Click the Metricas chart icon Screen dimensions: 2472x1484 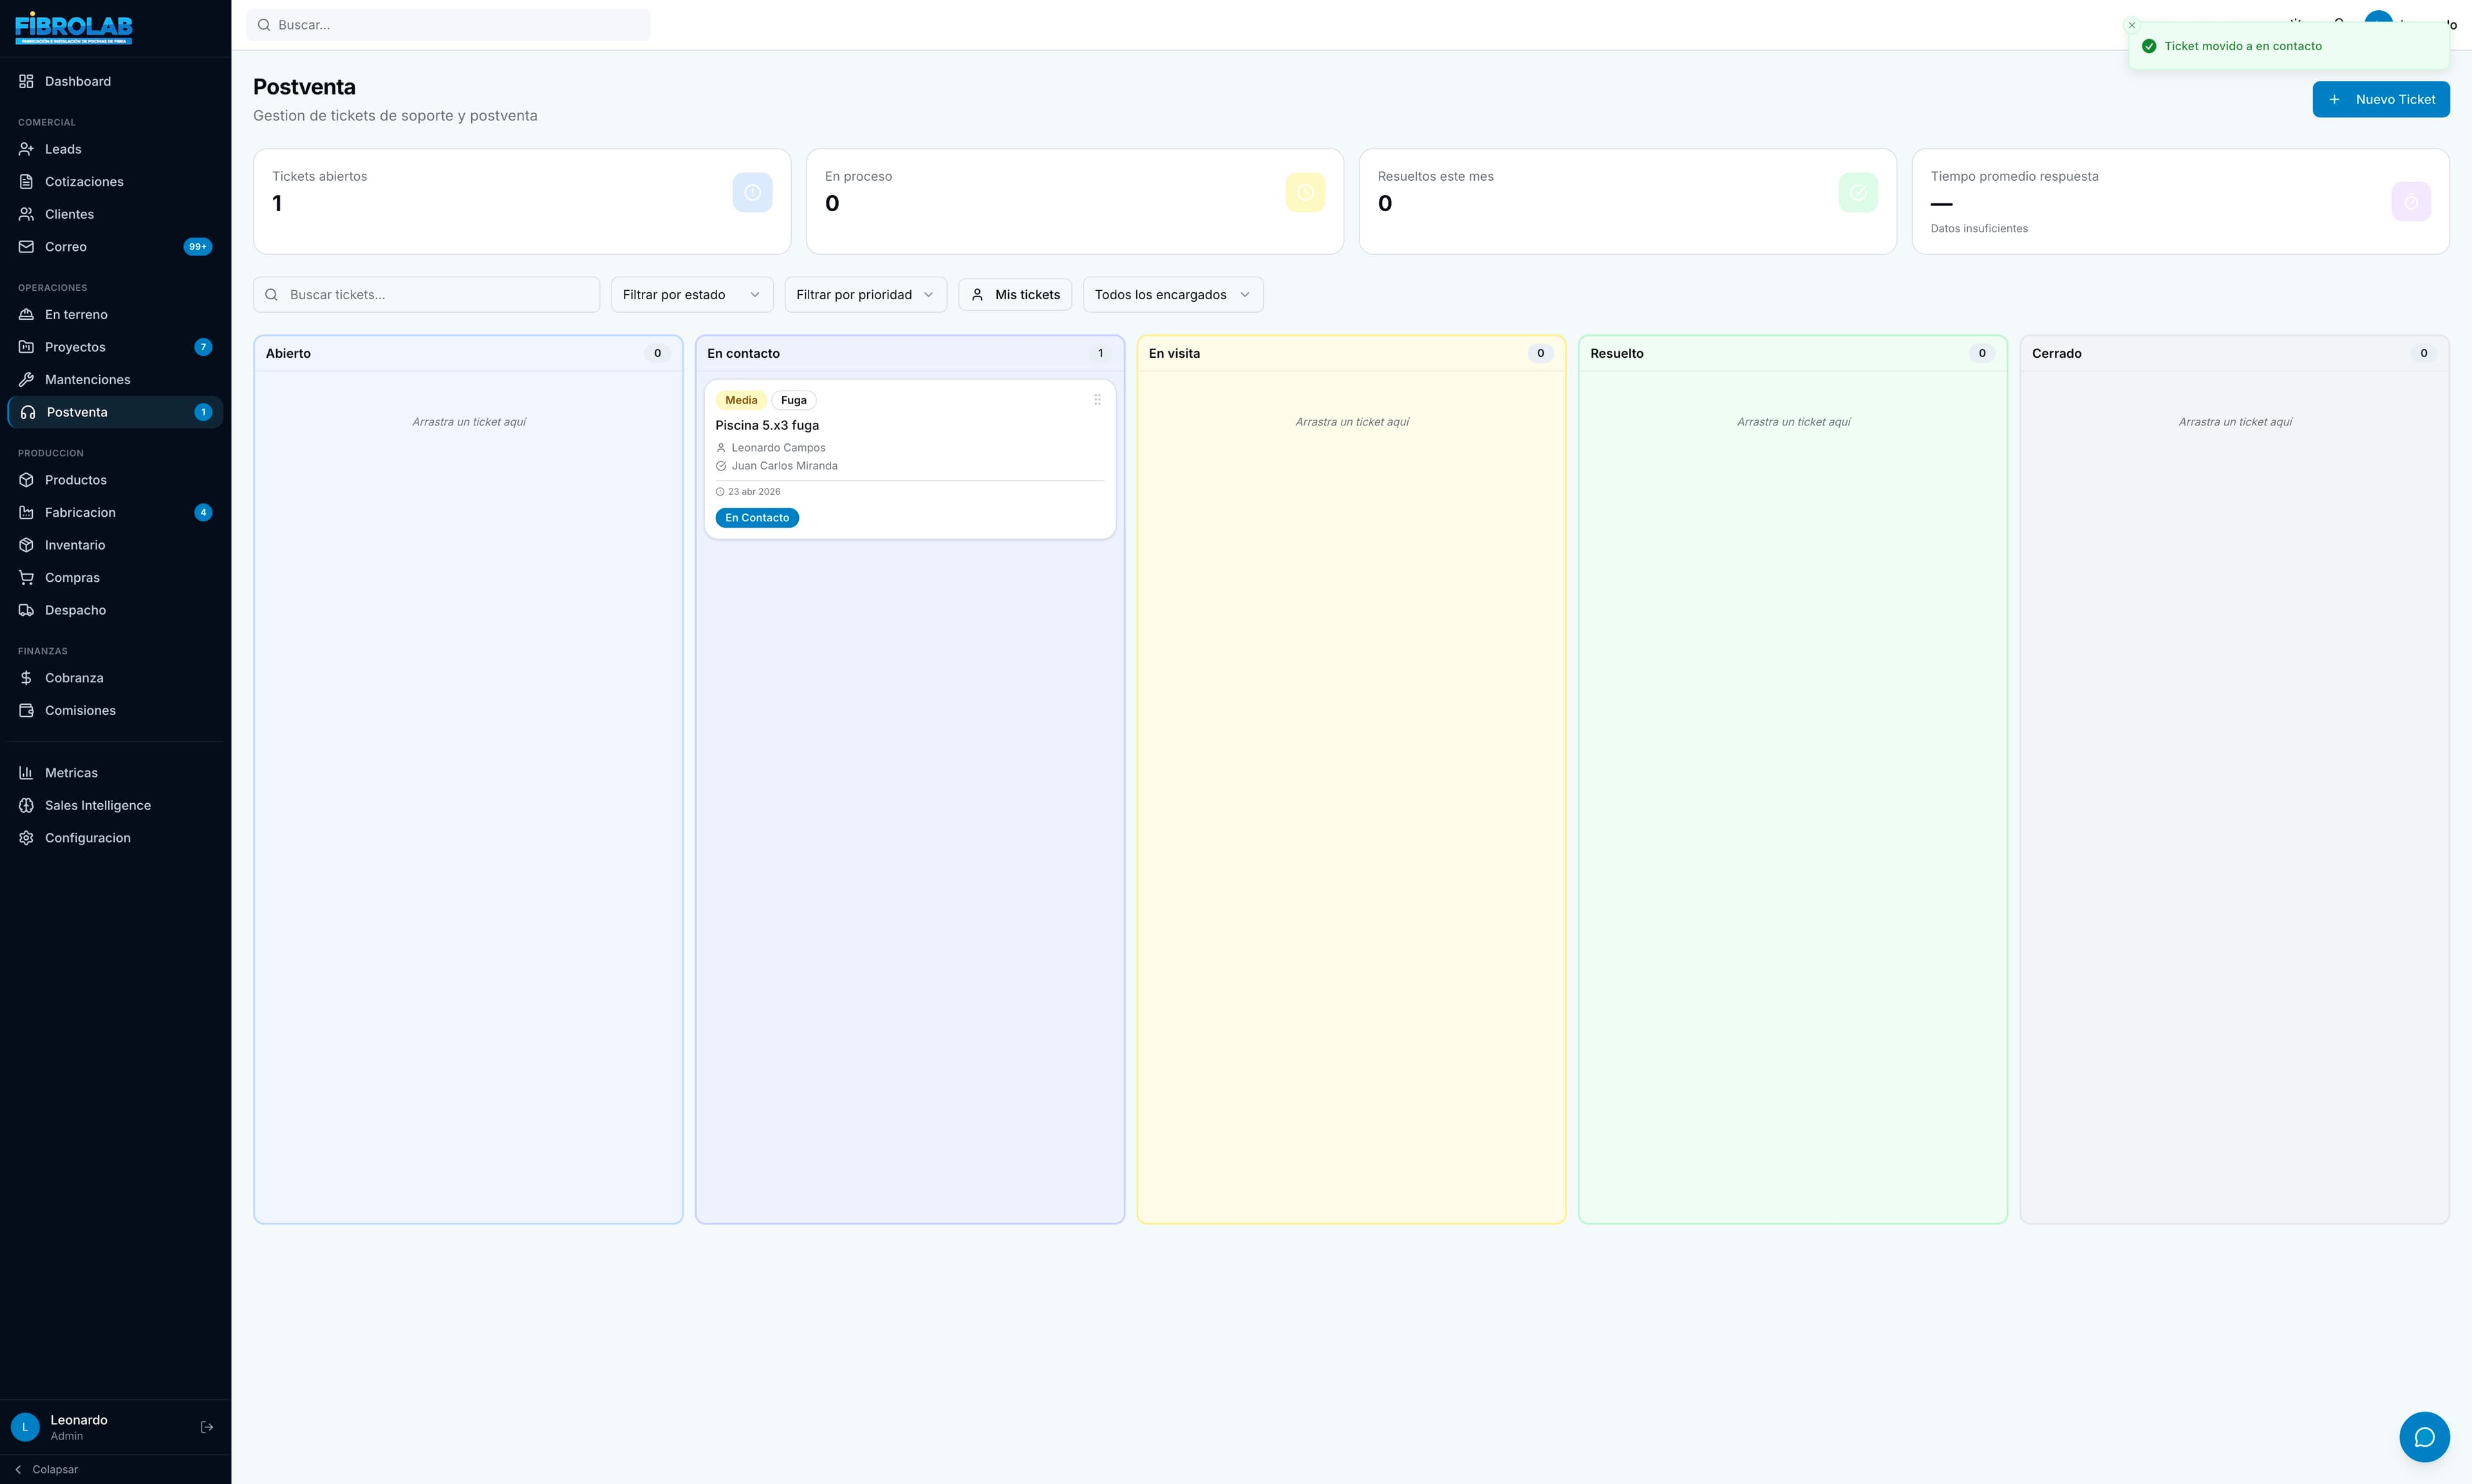point(26,773)
